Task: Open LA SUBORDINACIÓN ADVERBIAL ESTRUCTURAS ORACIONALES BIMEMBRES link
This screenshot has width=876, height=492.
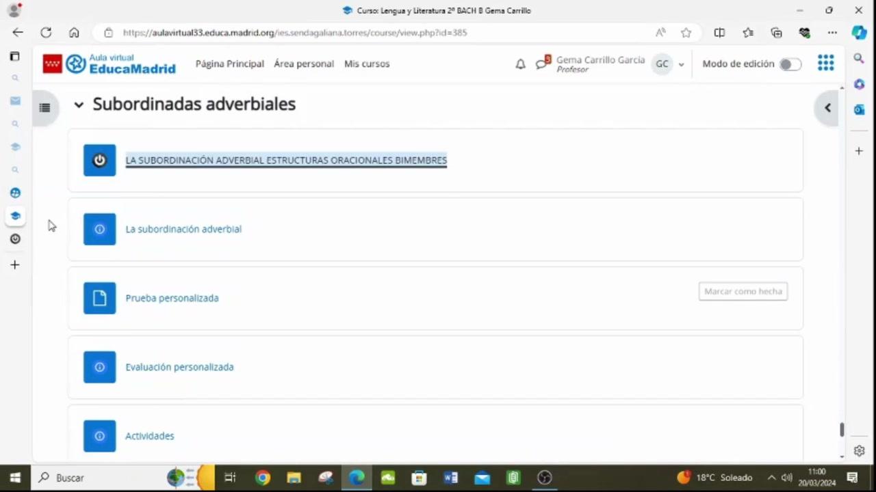Action: click(x=286, y=160)
